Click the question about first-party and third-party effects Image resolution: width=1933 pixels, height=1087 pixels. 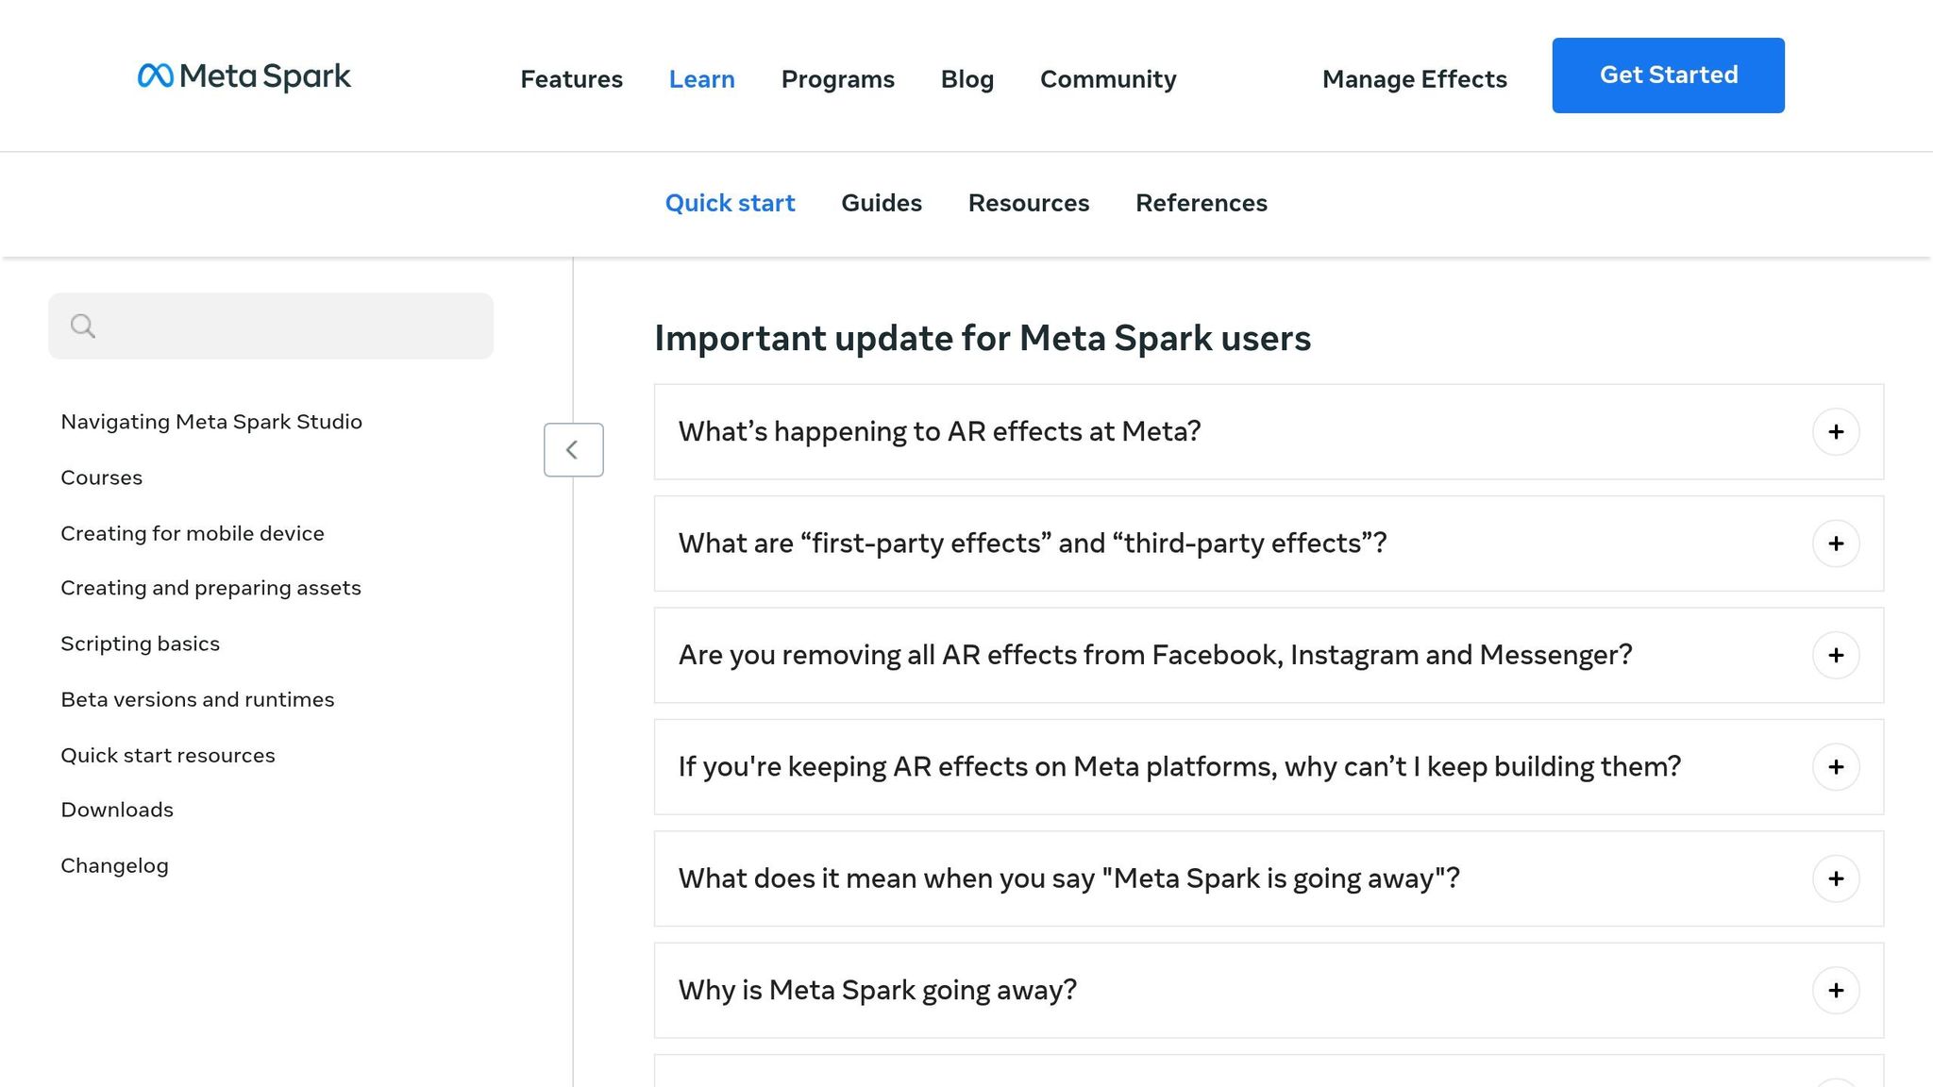1033,543
